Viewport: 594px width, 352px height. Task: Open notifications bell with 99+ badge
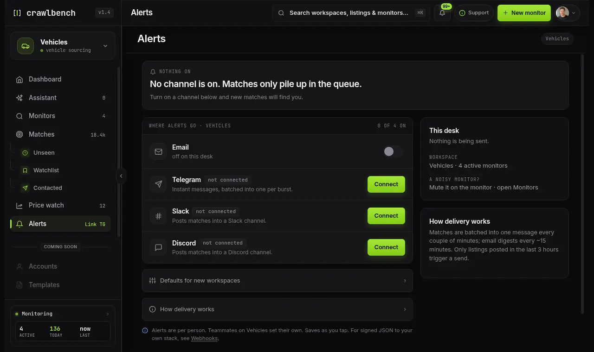coord(442,13)
